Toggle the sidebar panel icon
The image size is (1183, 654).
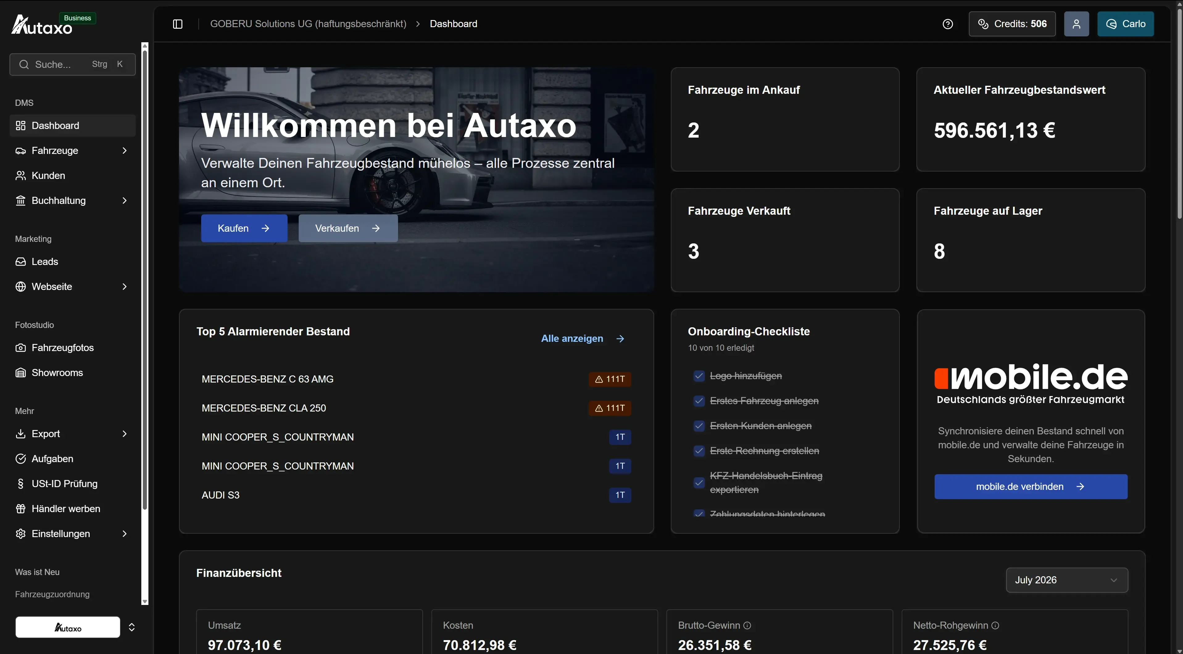178,24
